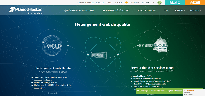Screen dimensions: 205x96
Task: Open the Travaux link
Action: (x=119, y=3)
